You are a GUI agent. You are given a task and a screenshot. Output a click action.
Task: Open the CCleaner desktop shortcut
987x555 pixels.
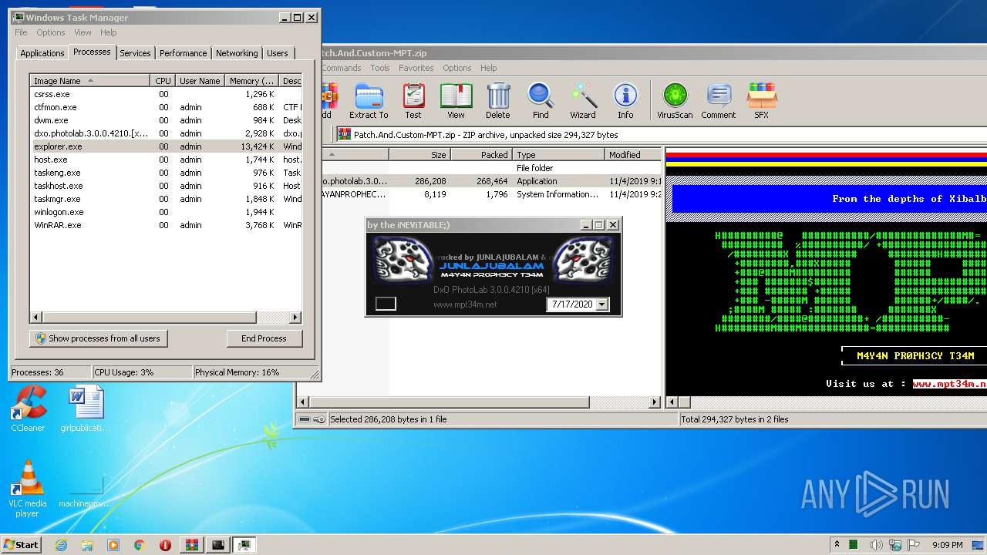coord(28,409)
